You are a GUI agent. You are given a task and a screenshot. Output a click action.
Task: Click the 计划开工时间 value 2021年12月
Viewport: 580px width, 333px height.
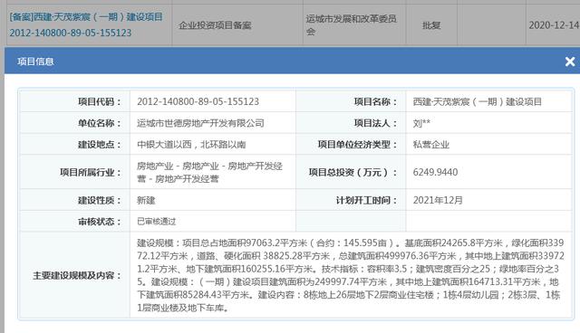point(438,200)
